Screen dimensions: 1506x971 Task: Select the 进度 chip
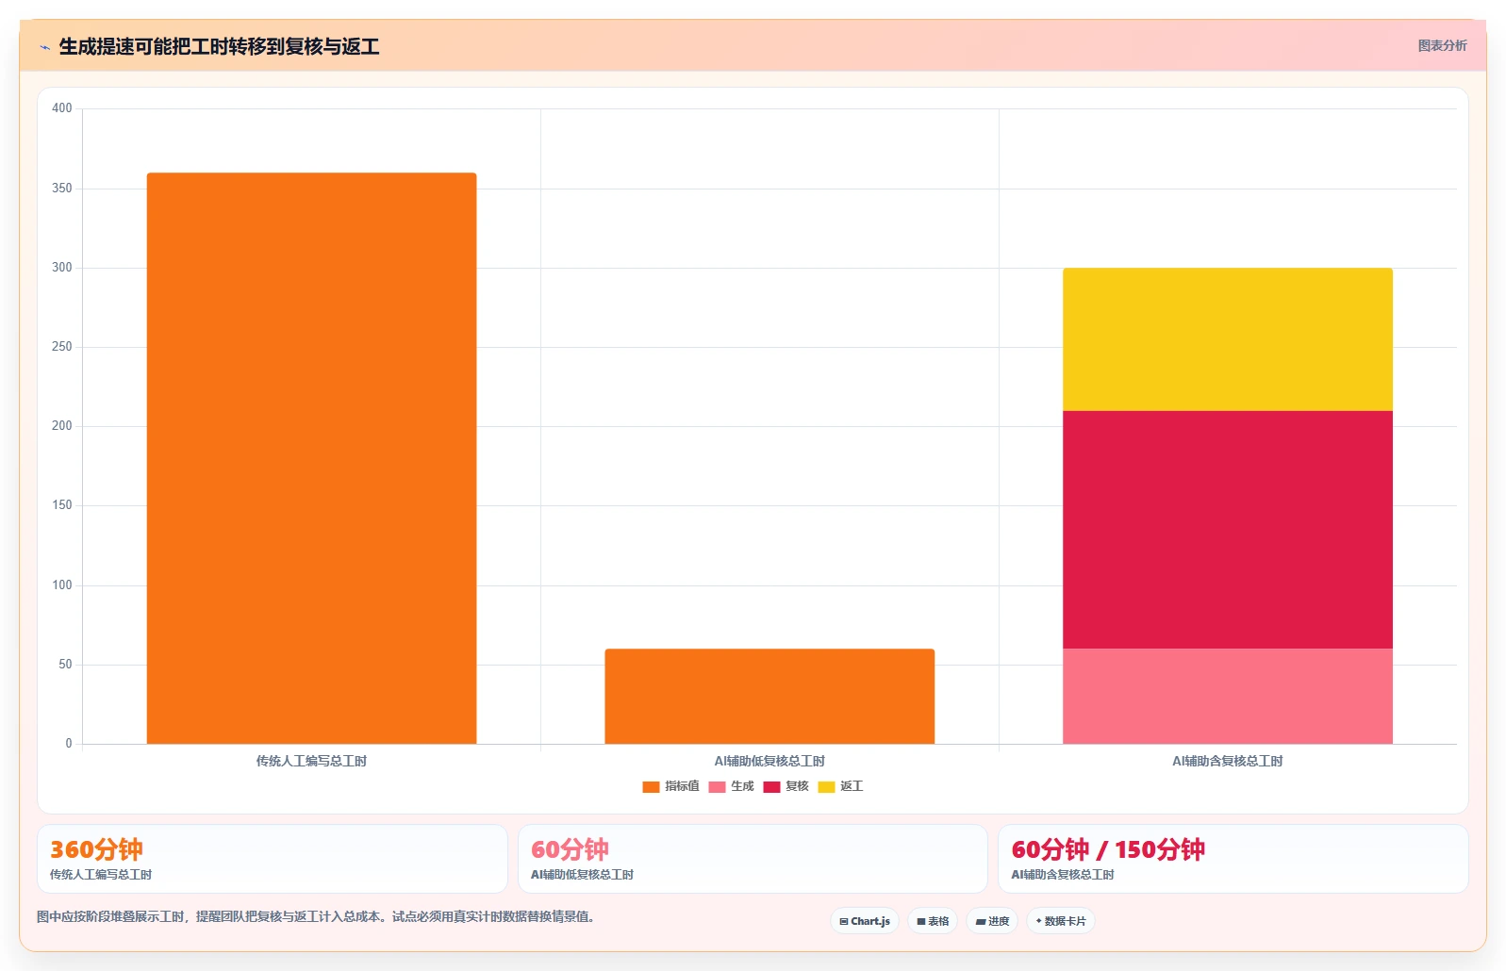coord(993,921)
